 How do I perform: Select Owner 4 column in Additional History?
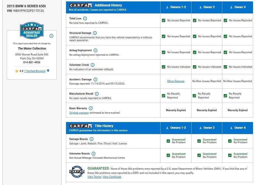click(238, 7)
